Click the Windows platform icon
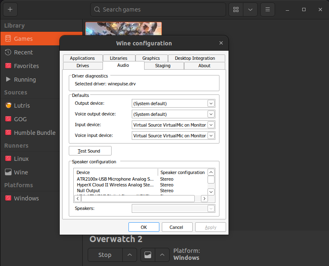The image size is (329, 266). click(8, 198)
